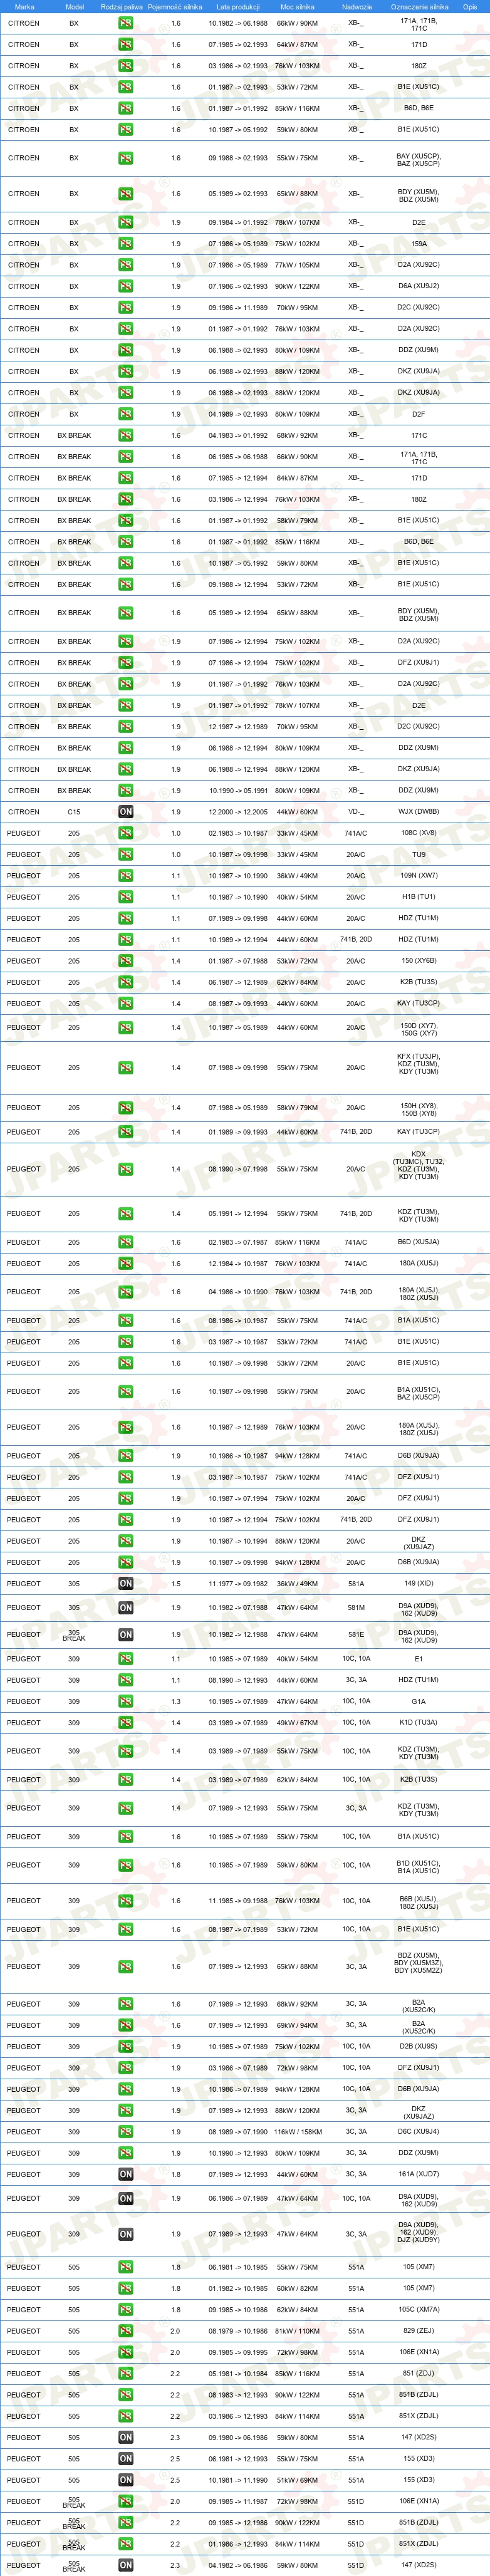Select the '69kW / 94KM' power cell

[x=297, y=2025]
